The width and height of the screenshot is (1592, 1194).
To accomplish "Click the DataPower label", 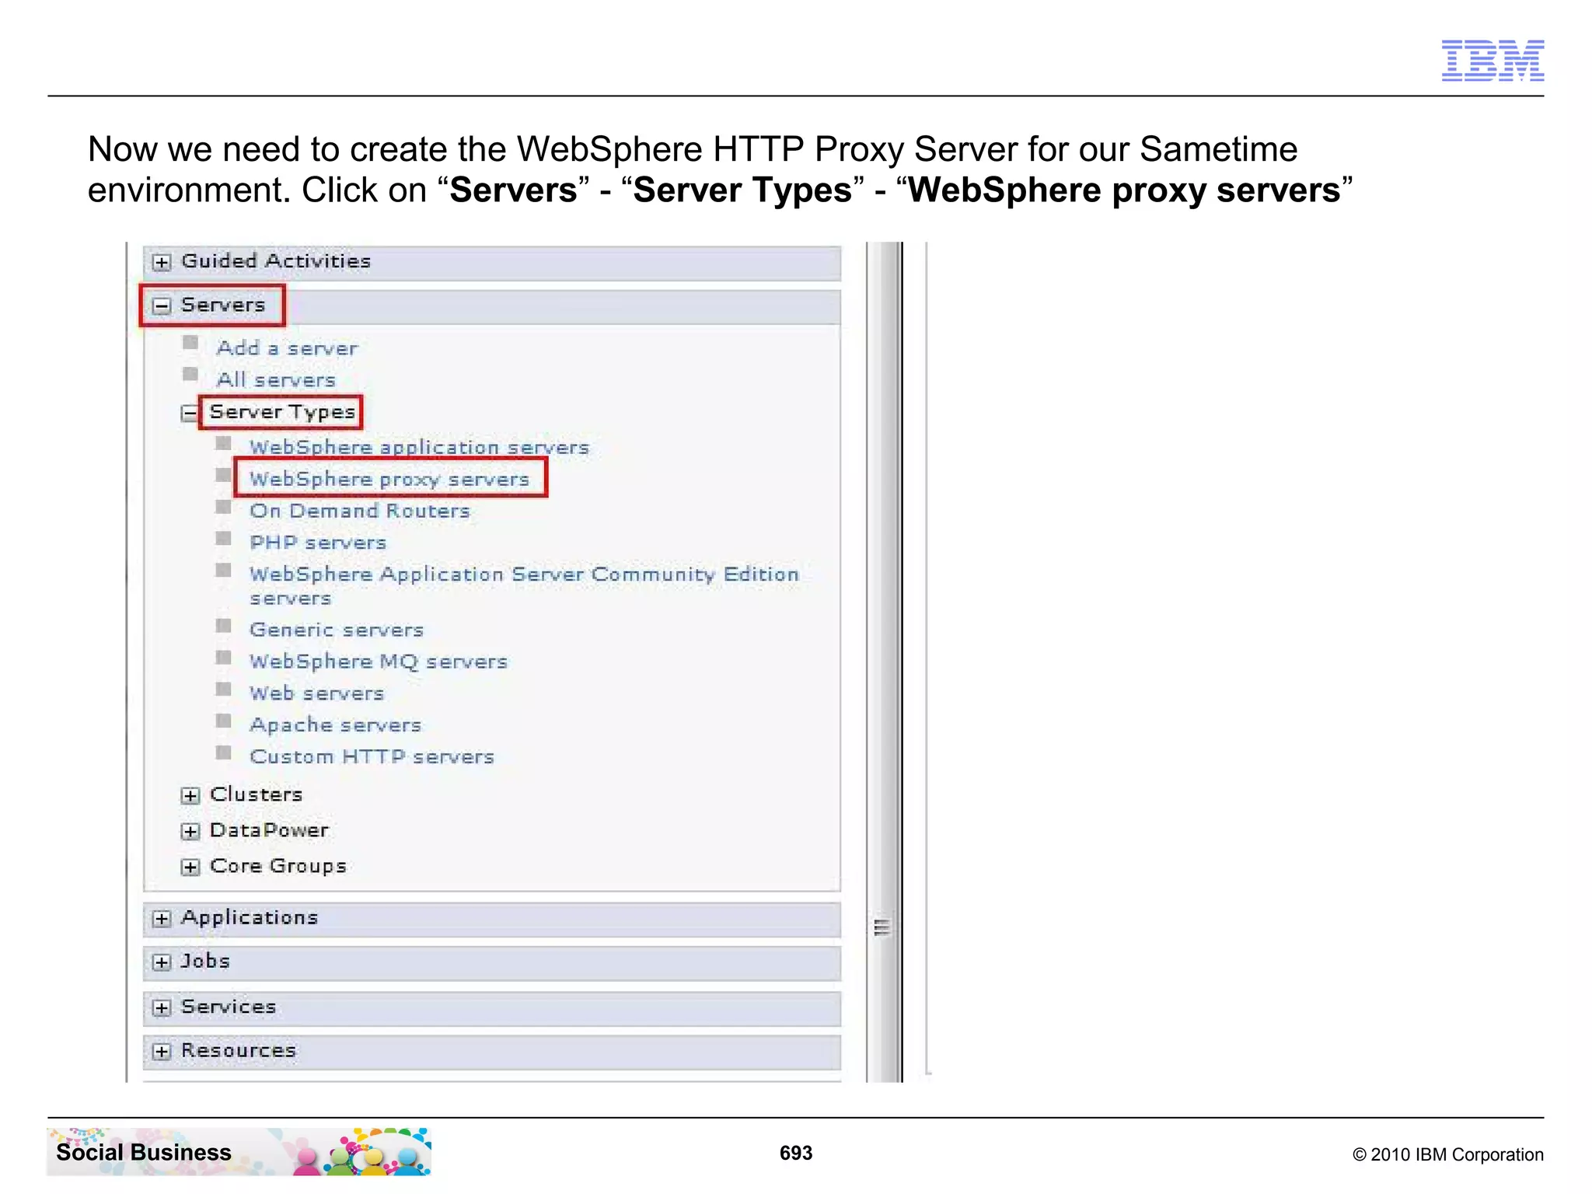I will coord(269,830).
